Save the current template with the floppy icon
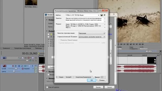The image size is (162, 91). coord(102,15)
